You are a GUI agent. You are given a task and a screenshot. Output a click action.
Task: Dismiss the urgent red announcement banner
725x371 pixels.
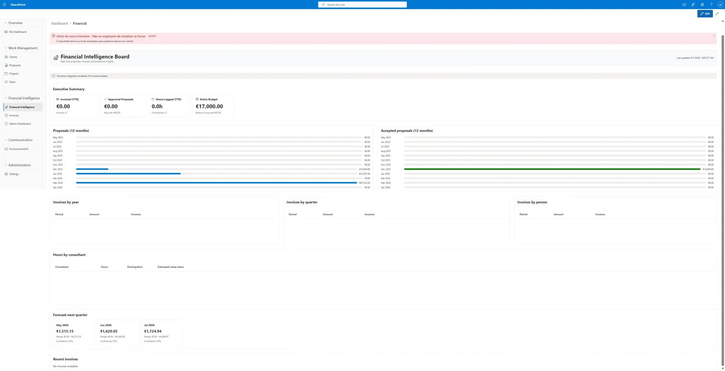point(714,36)
